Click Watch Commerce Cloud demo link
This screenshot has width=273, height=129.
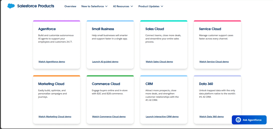tap(109, 117)
